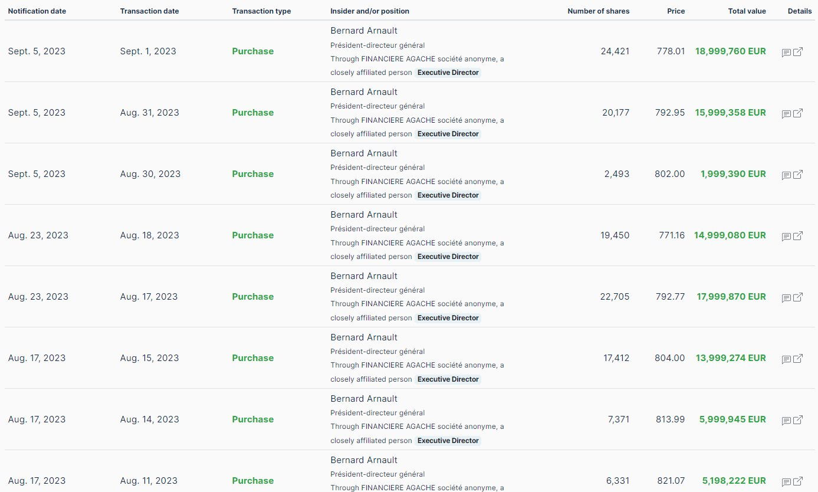
Task: Sort by the Notification date column header
Action: pos(37,11)
